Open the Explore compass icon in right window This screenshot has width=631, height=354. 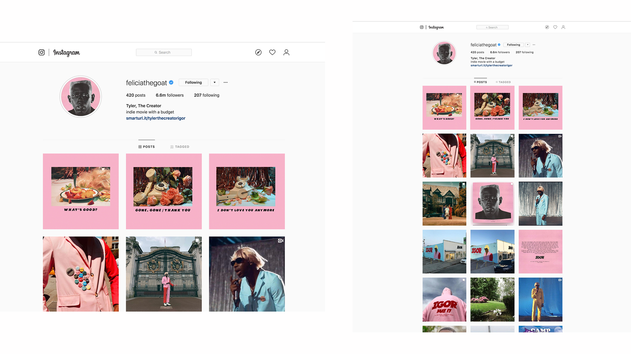coord(547,27)
